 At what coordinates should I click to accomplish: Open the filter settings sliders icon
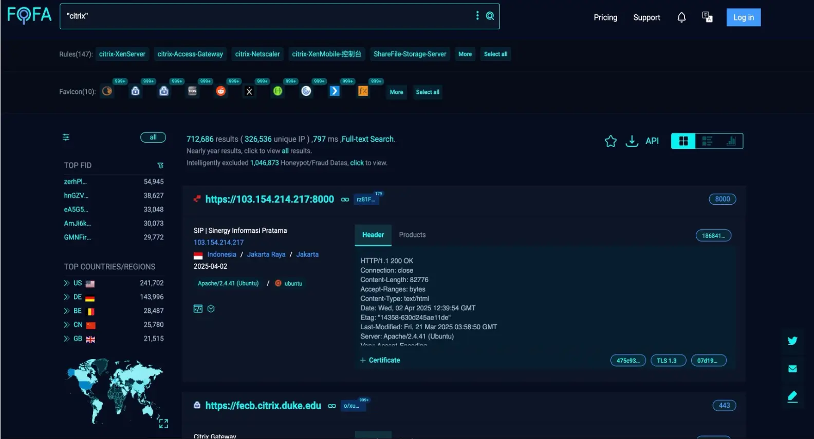click(66, 137)
